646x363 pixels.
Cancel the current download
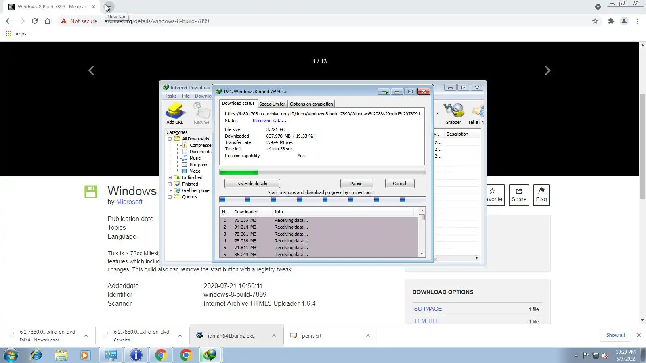tap(400, 184)
